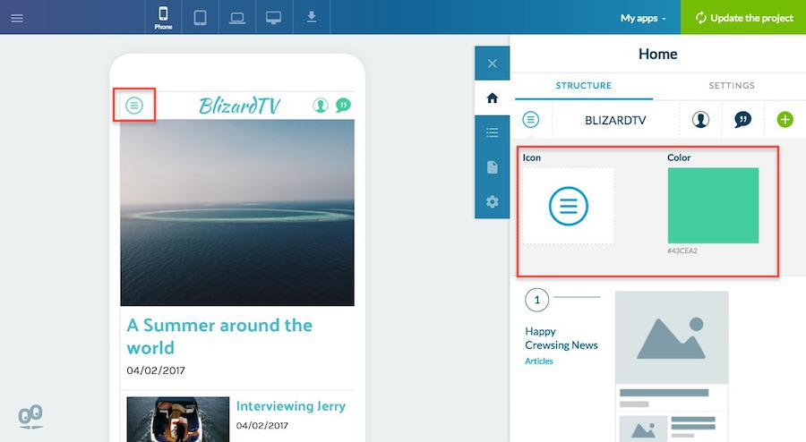806x442 pixels.
Task: Open the home section in sidebar
Action: coord(492,98)
